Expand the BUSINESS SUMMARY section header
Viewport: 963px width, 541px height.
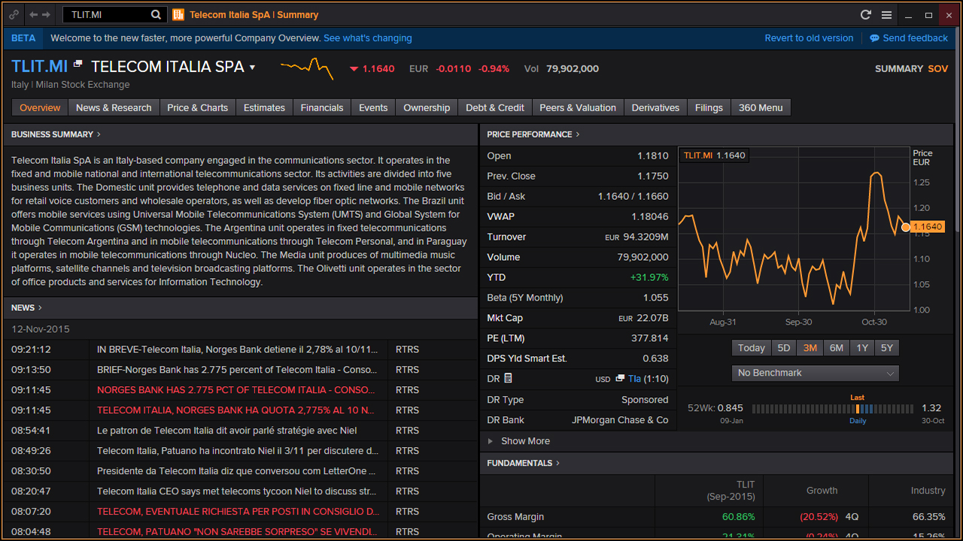click(x=56, y=134)
